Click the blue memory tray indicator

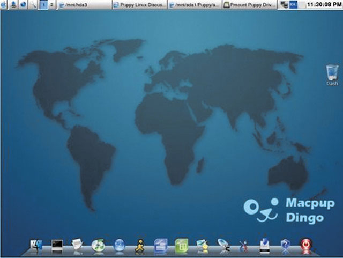[293, 5]
